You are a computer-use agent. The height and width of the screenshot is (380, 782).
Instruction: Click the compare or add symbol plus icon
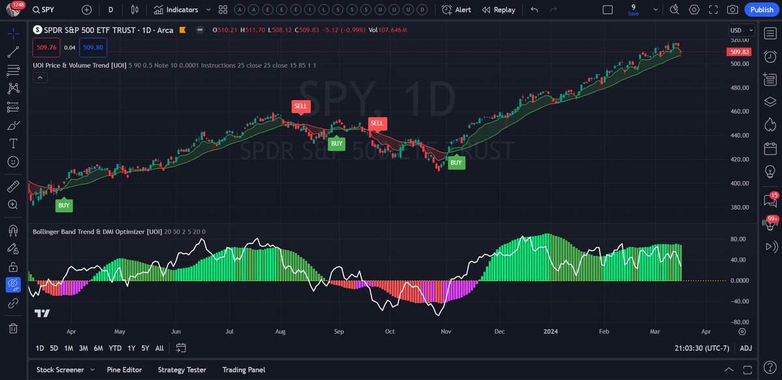[87, 10]
